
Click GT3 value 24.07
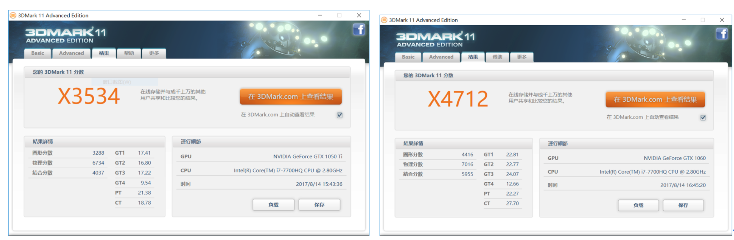(x=512, y=174)
